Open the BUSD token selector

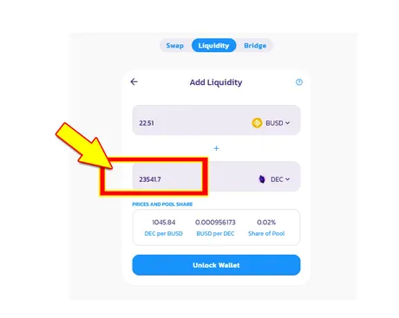[271, 123]
